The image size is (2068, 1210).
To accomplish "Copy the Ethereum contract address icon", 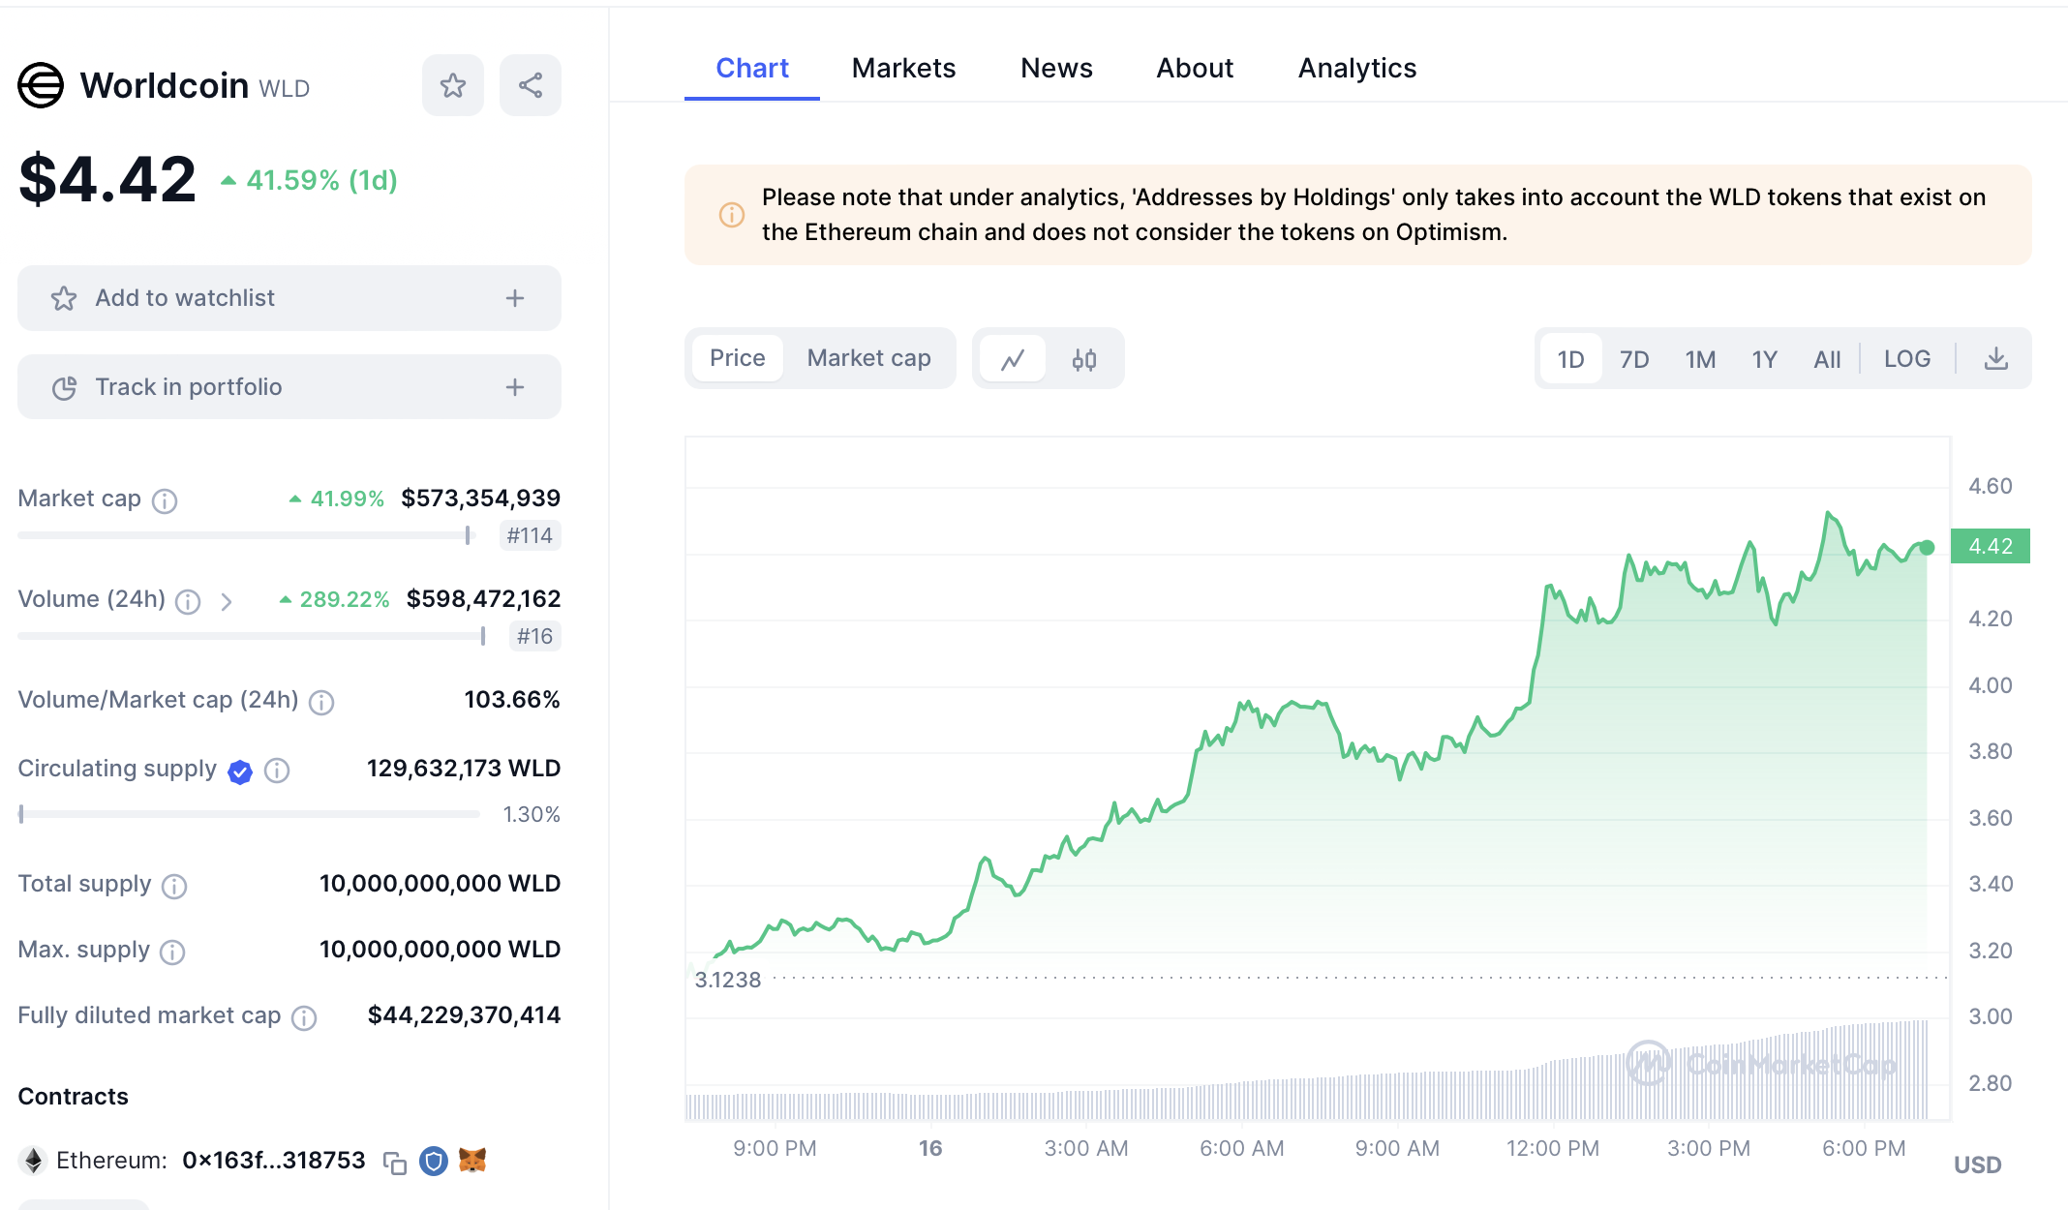I will (394, 1162).
